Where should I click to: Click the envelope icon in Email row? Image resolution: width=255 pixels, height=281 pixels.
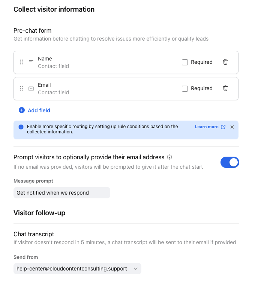31,89
